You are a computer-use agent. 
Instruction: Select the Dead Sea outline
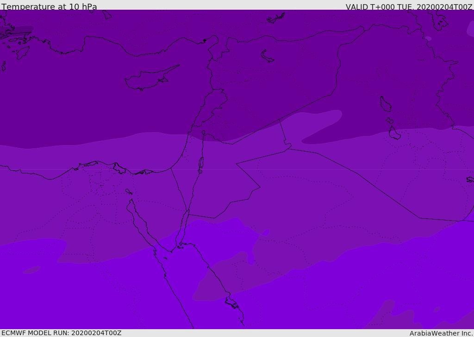click(201, 163)
